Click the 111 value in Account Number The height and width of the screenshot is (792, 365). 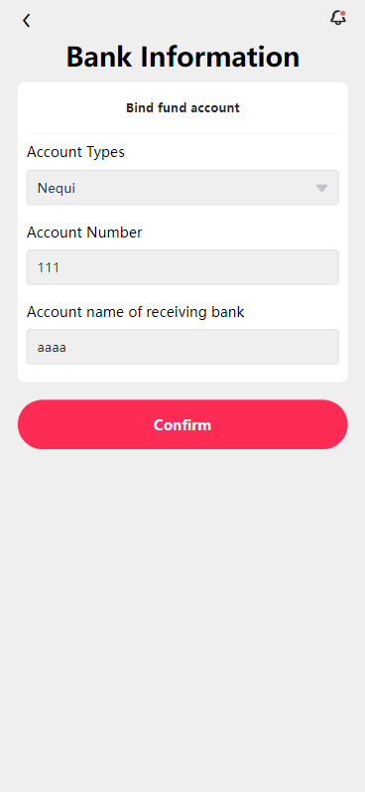[49, 267]
